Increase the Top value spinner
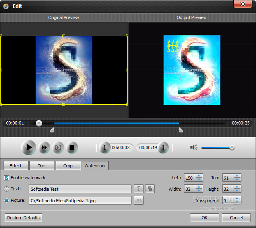This screenshot has width=256, height=228. (237, 176)
